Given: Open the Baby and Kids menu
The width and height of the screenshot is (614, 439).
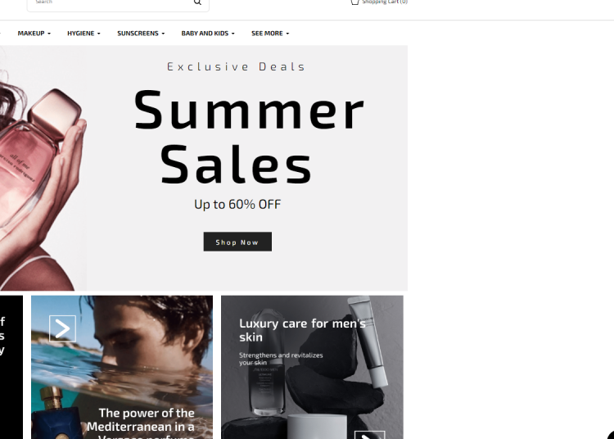Looking at the screenshot, I should click(208, 34).
